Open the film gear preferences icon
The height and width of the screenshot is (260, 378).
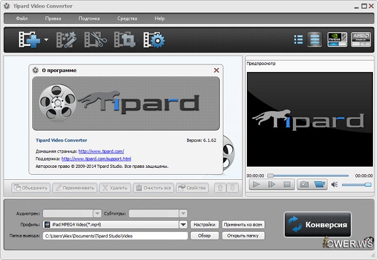[154, 40]
